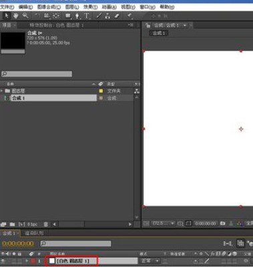This screenshot has height=268, width=253.
Task: Toggle the always preview this view icon
Action: [146, 223]
